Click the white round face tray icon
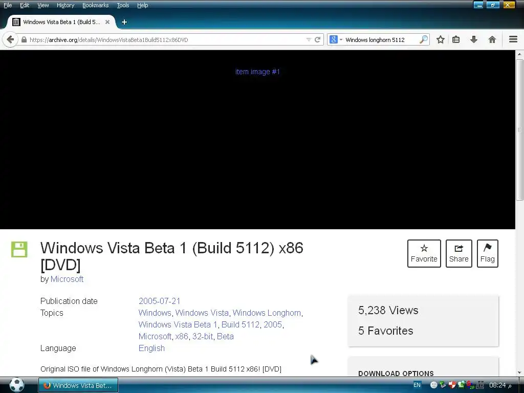The width and height of the screenshot is (524, 393). coord(434,385)
